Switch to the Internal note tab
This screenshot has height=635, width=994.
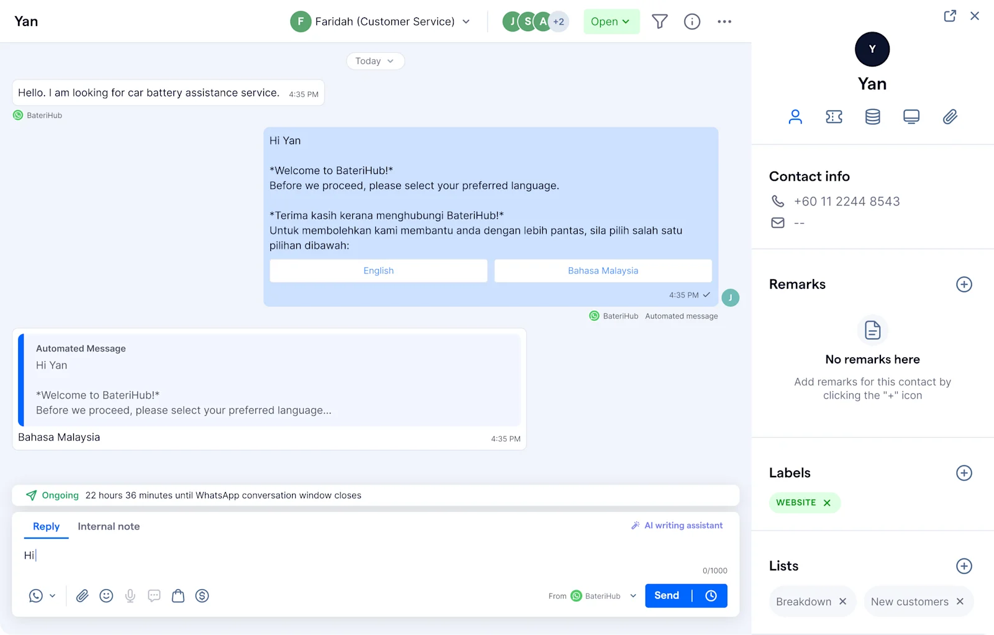tap(109, 526)
